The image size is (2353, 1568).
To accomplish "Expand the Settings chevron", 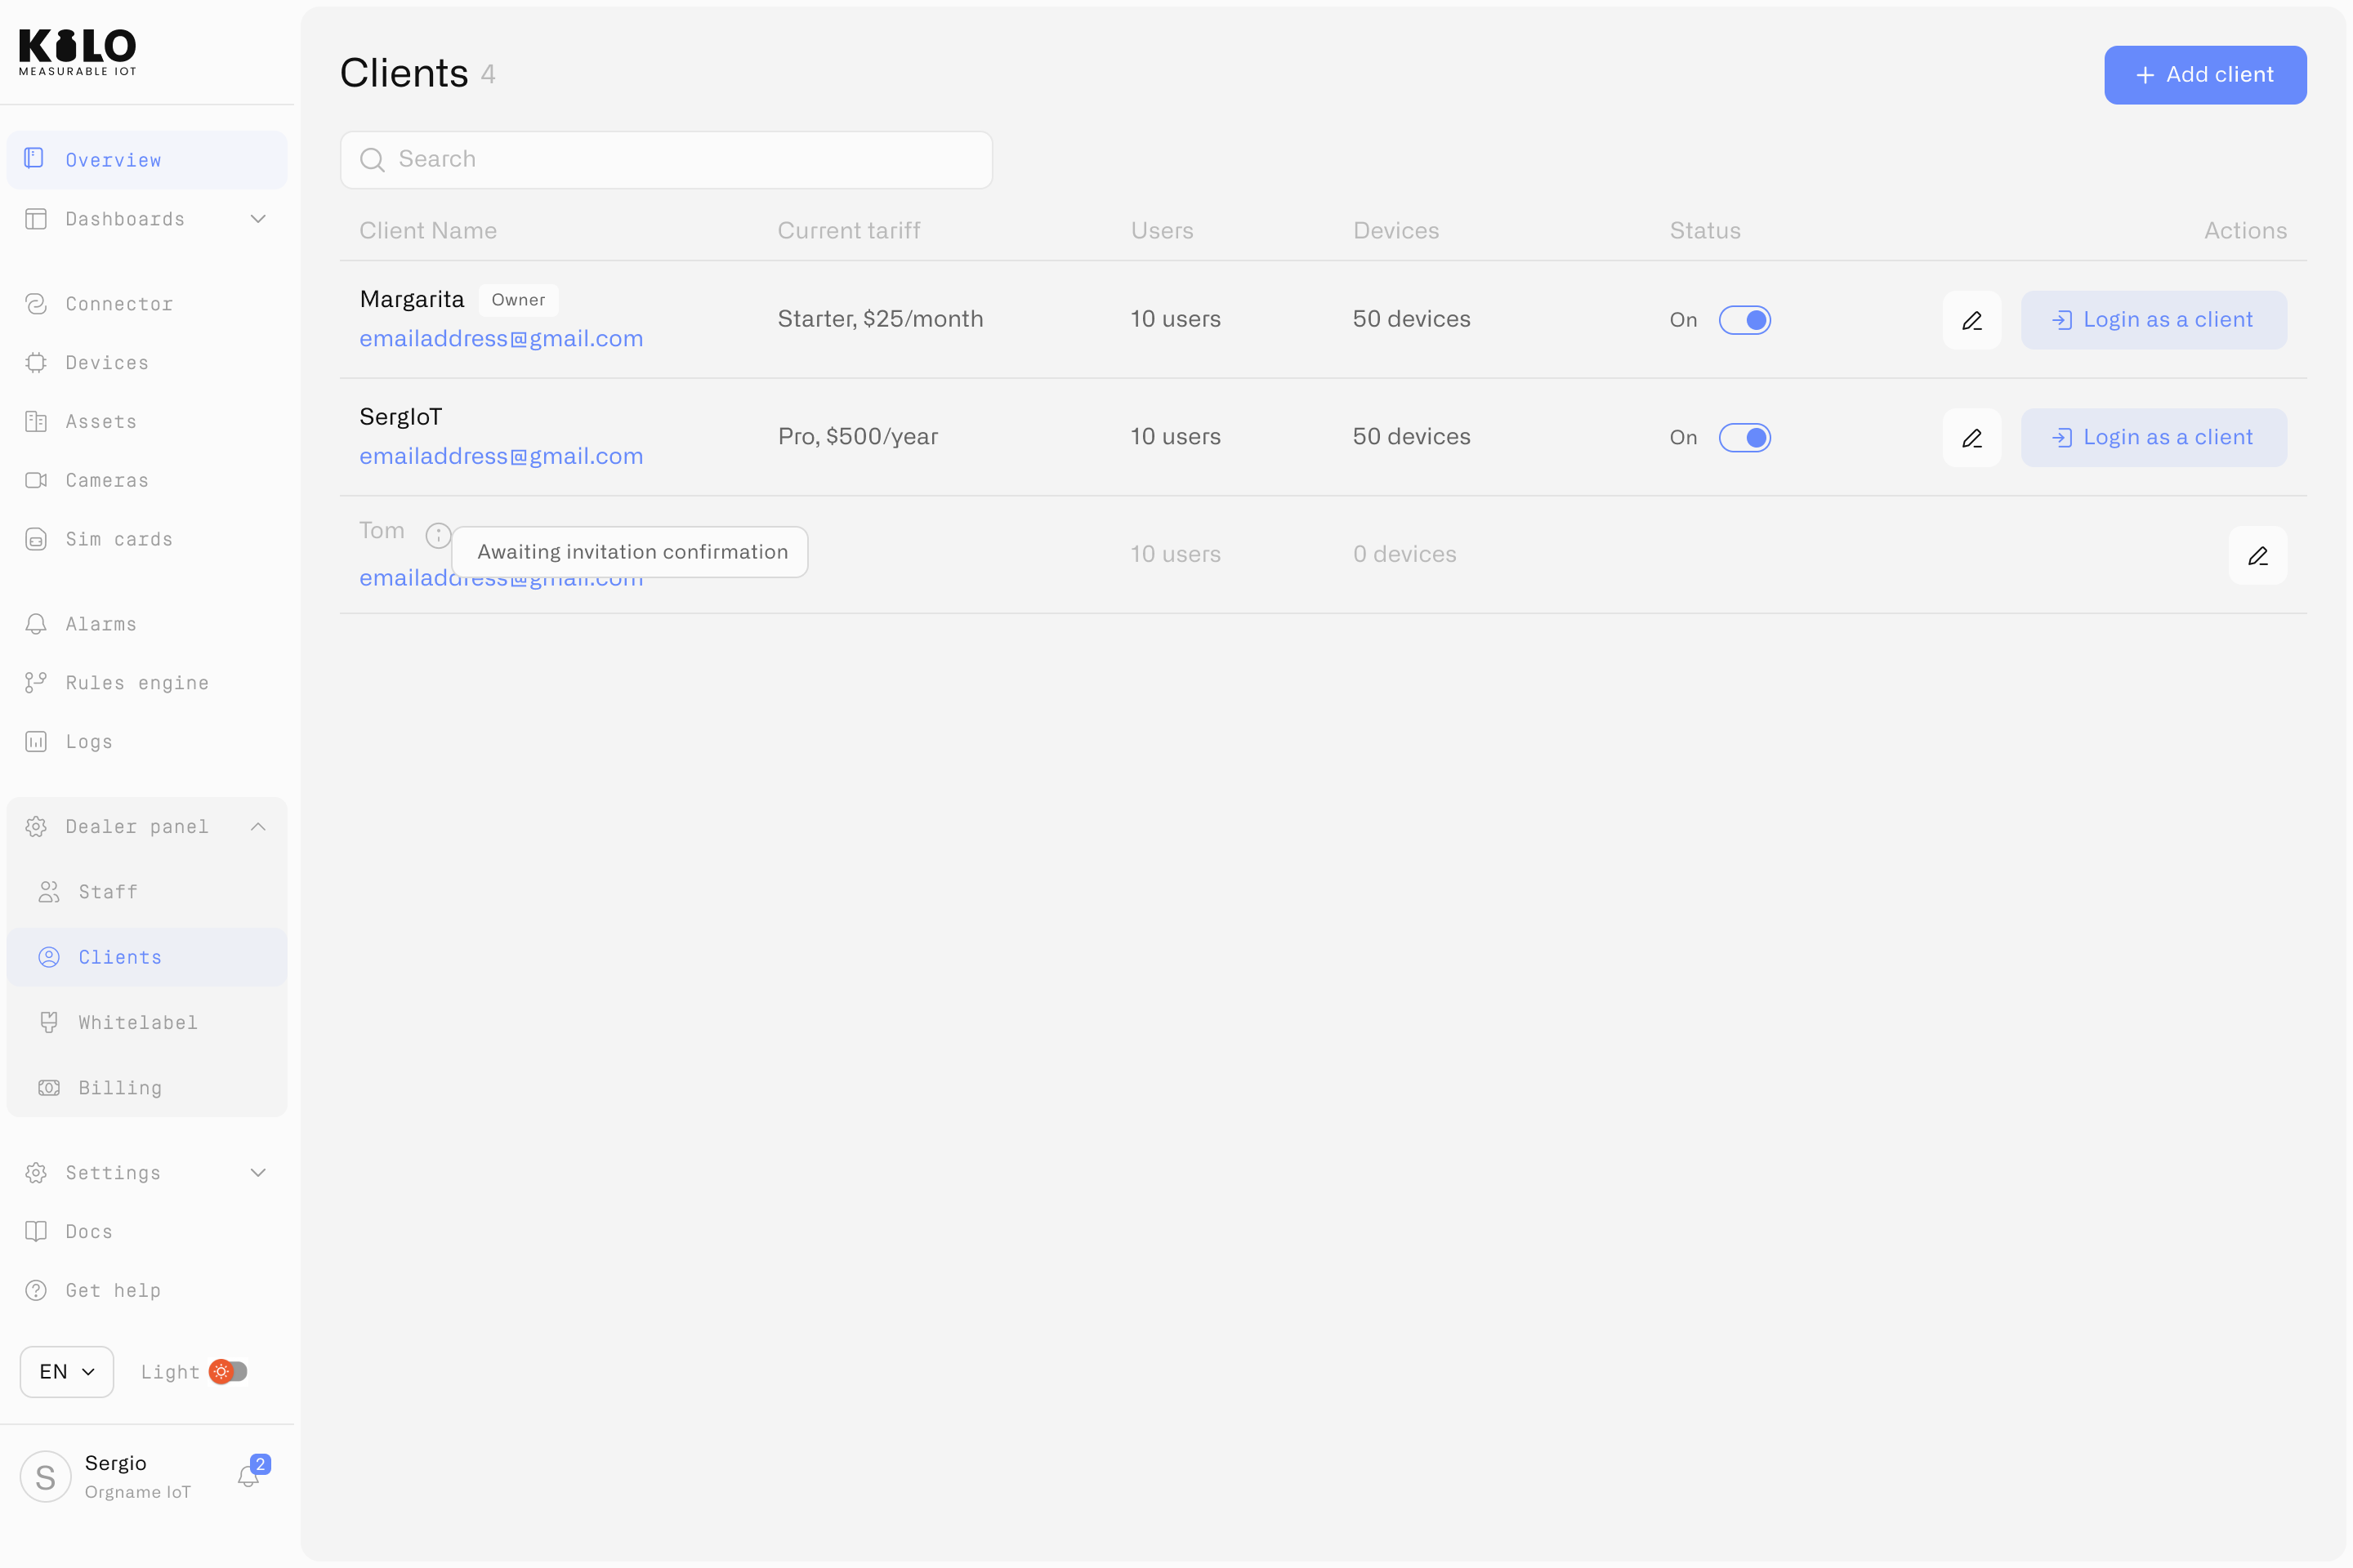I will tap(258, 1173).
